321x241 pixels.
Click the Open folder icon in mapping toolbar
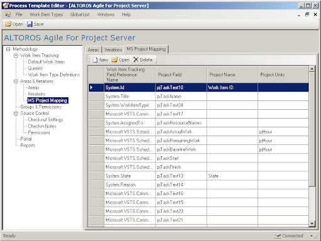click(x=115, y=60)
